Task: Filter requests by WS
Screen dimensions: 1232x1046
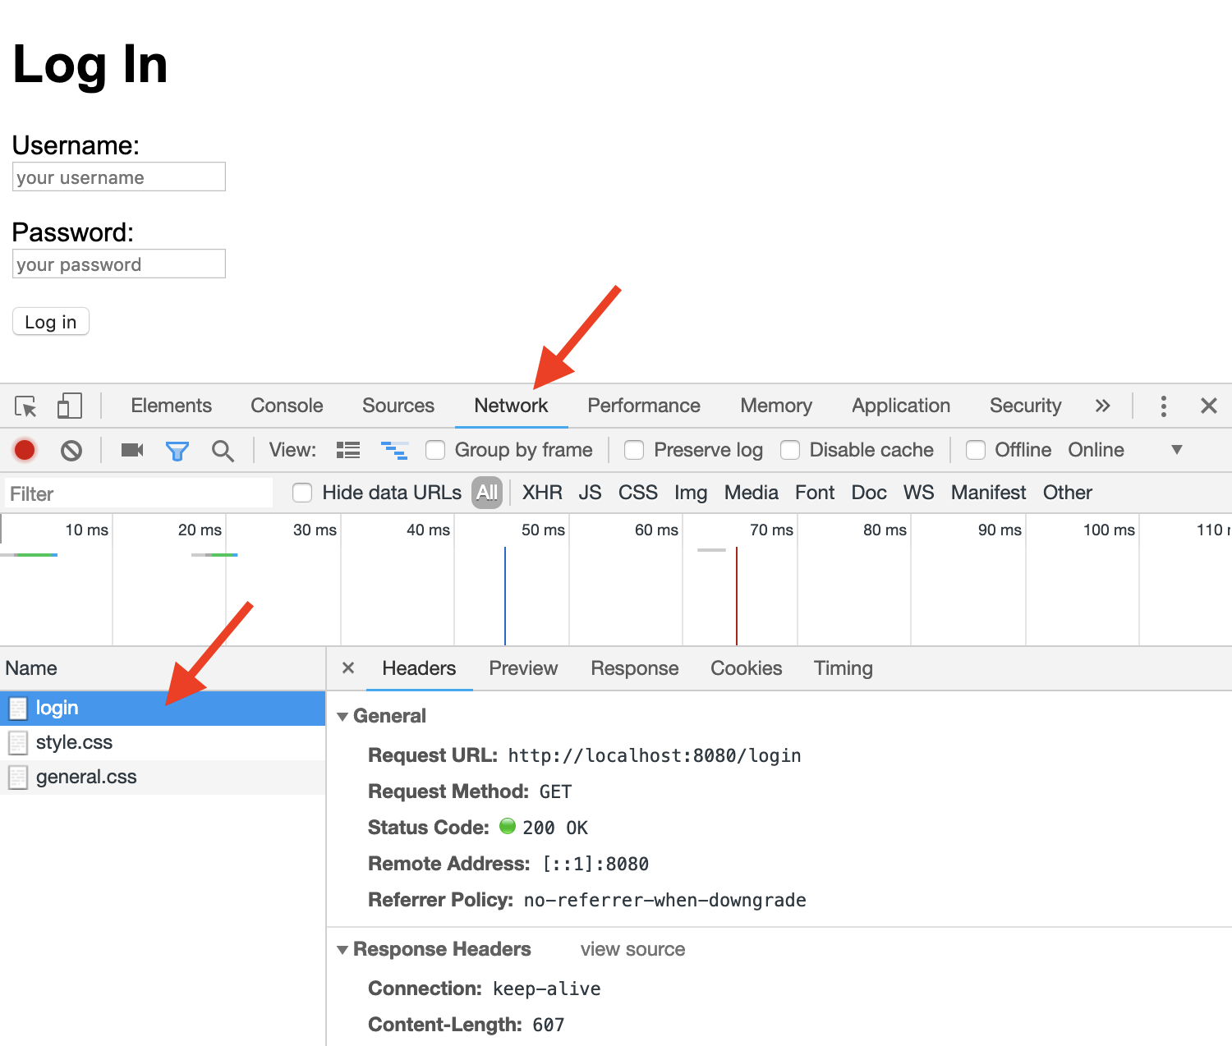Action: tap(919, 493)
